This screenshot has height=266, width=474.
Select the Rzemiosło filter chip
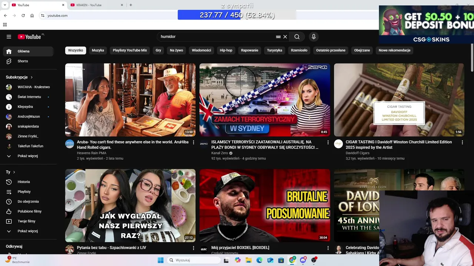[299, 50]
